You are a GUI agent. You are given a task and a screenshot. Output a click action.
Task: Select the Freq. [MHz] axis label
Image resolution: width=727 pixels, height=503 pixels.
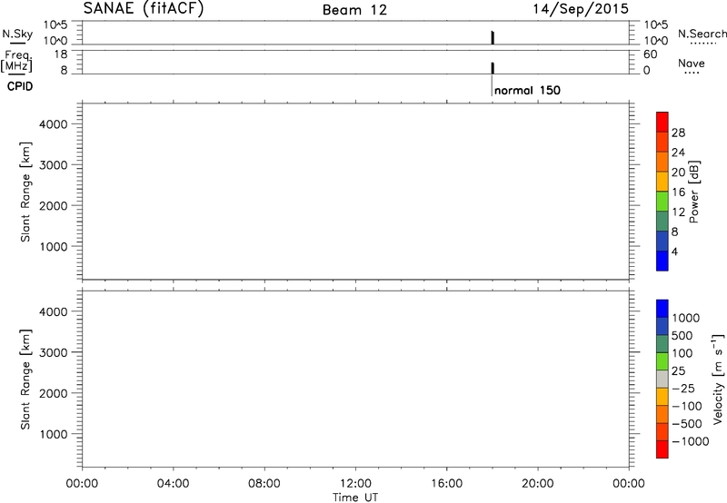click(x=17, y=61)
